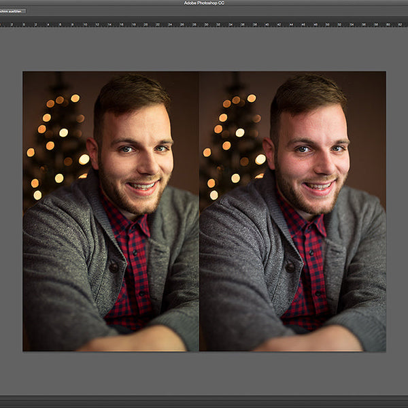Click the cardigan button in left photo
This screenshot has height=408, width=408.
click(114, 266)
